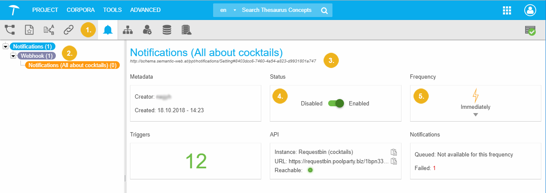Open the CORPORA menu
Image resolution: width=546 pixels, height=193 pixels.
(x=81, y=10)
